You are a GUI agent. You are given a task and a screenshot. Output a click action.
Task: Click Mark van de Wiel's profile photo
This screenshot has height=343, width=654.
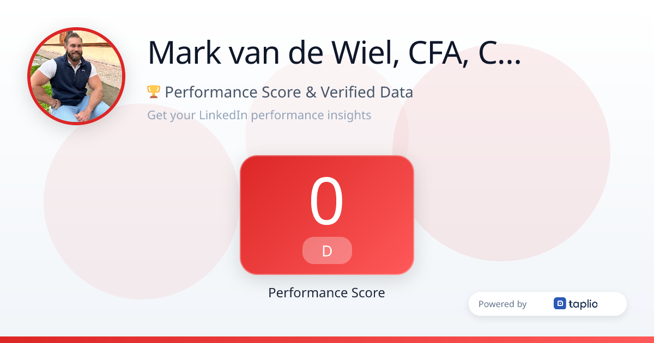coord(76,76)
